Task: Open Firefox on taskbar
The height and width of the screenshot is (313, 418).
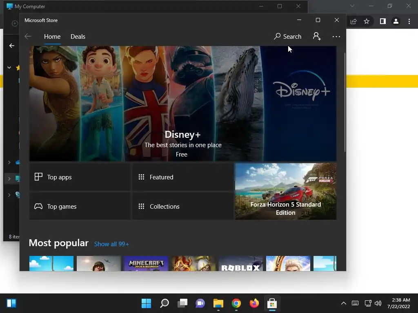Action: (x=254, y=303)
